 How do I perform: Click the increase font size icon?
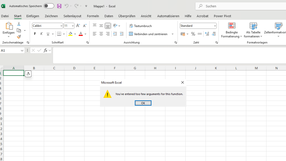(78, 26)
